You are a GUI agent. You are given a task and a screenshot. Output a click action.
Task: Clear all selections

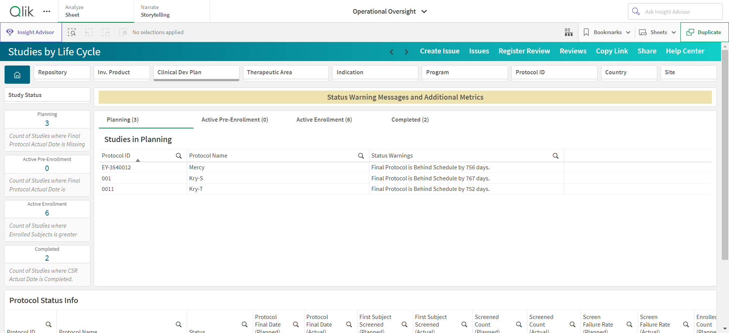click(x=123, y=32)
